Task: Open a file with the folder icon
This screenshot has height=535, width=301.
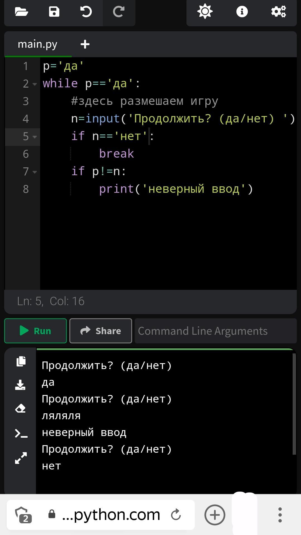Action: 21,12
